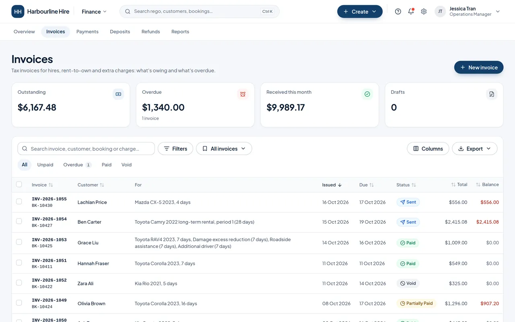The height and width of the screenshot is (322, 515).
Task: Go to the Reports tab
Action: (x=180, y=32)
